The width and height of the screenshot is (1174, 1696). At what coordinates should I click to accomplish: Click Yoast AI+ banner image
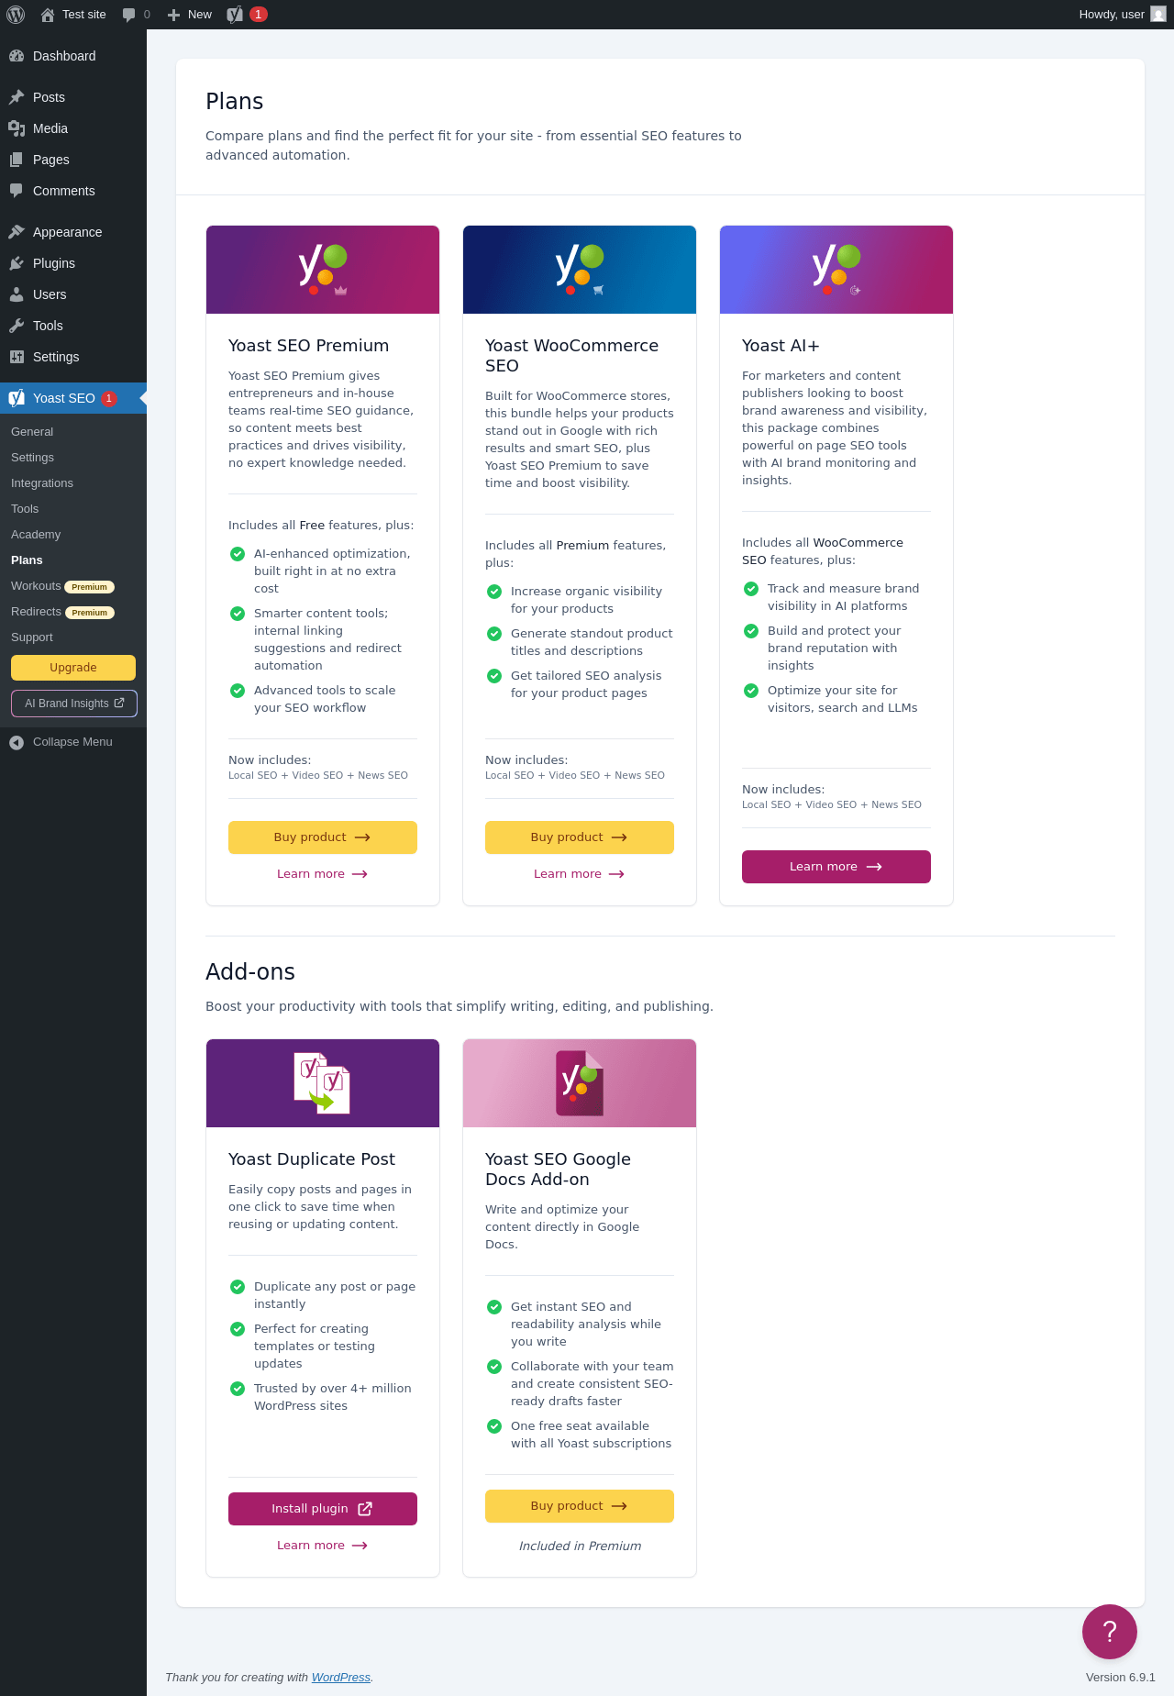pyautogui.click(x=836, y=270)
